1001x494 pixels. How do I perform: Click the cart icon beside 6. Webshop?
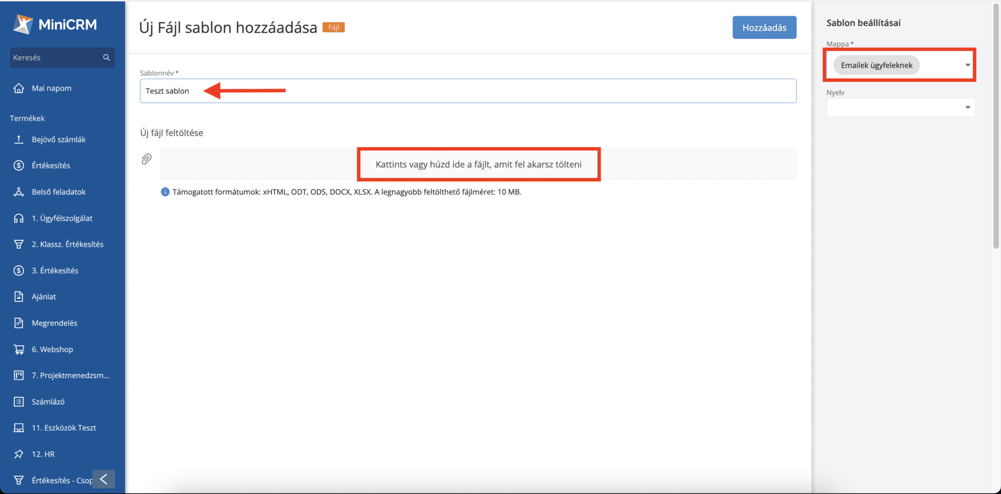click(x=19, y=349)
